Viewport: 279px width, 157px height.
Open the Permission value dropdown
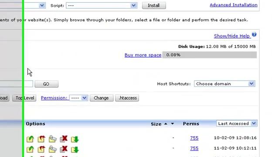click(78, 98)
